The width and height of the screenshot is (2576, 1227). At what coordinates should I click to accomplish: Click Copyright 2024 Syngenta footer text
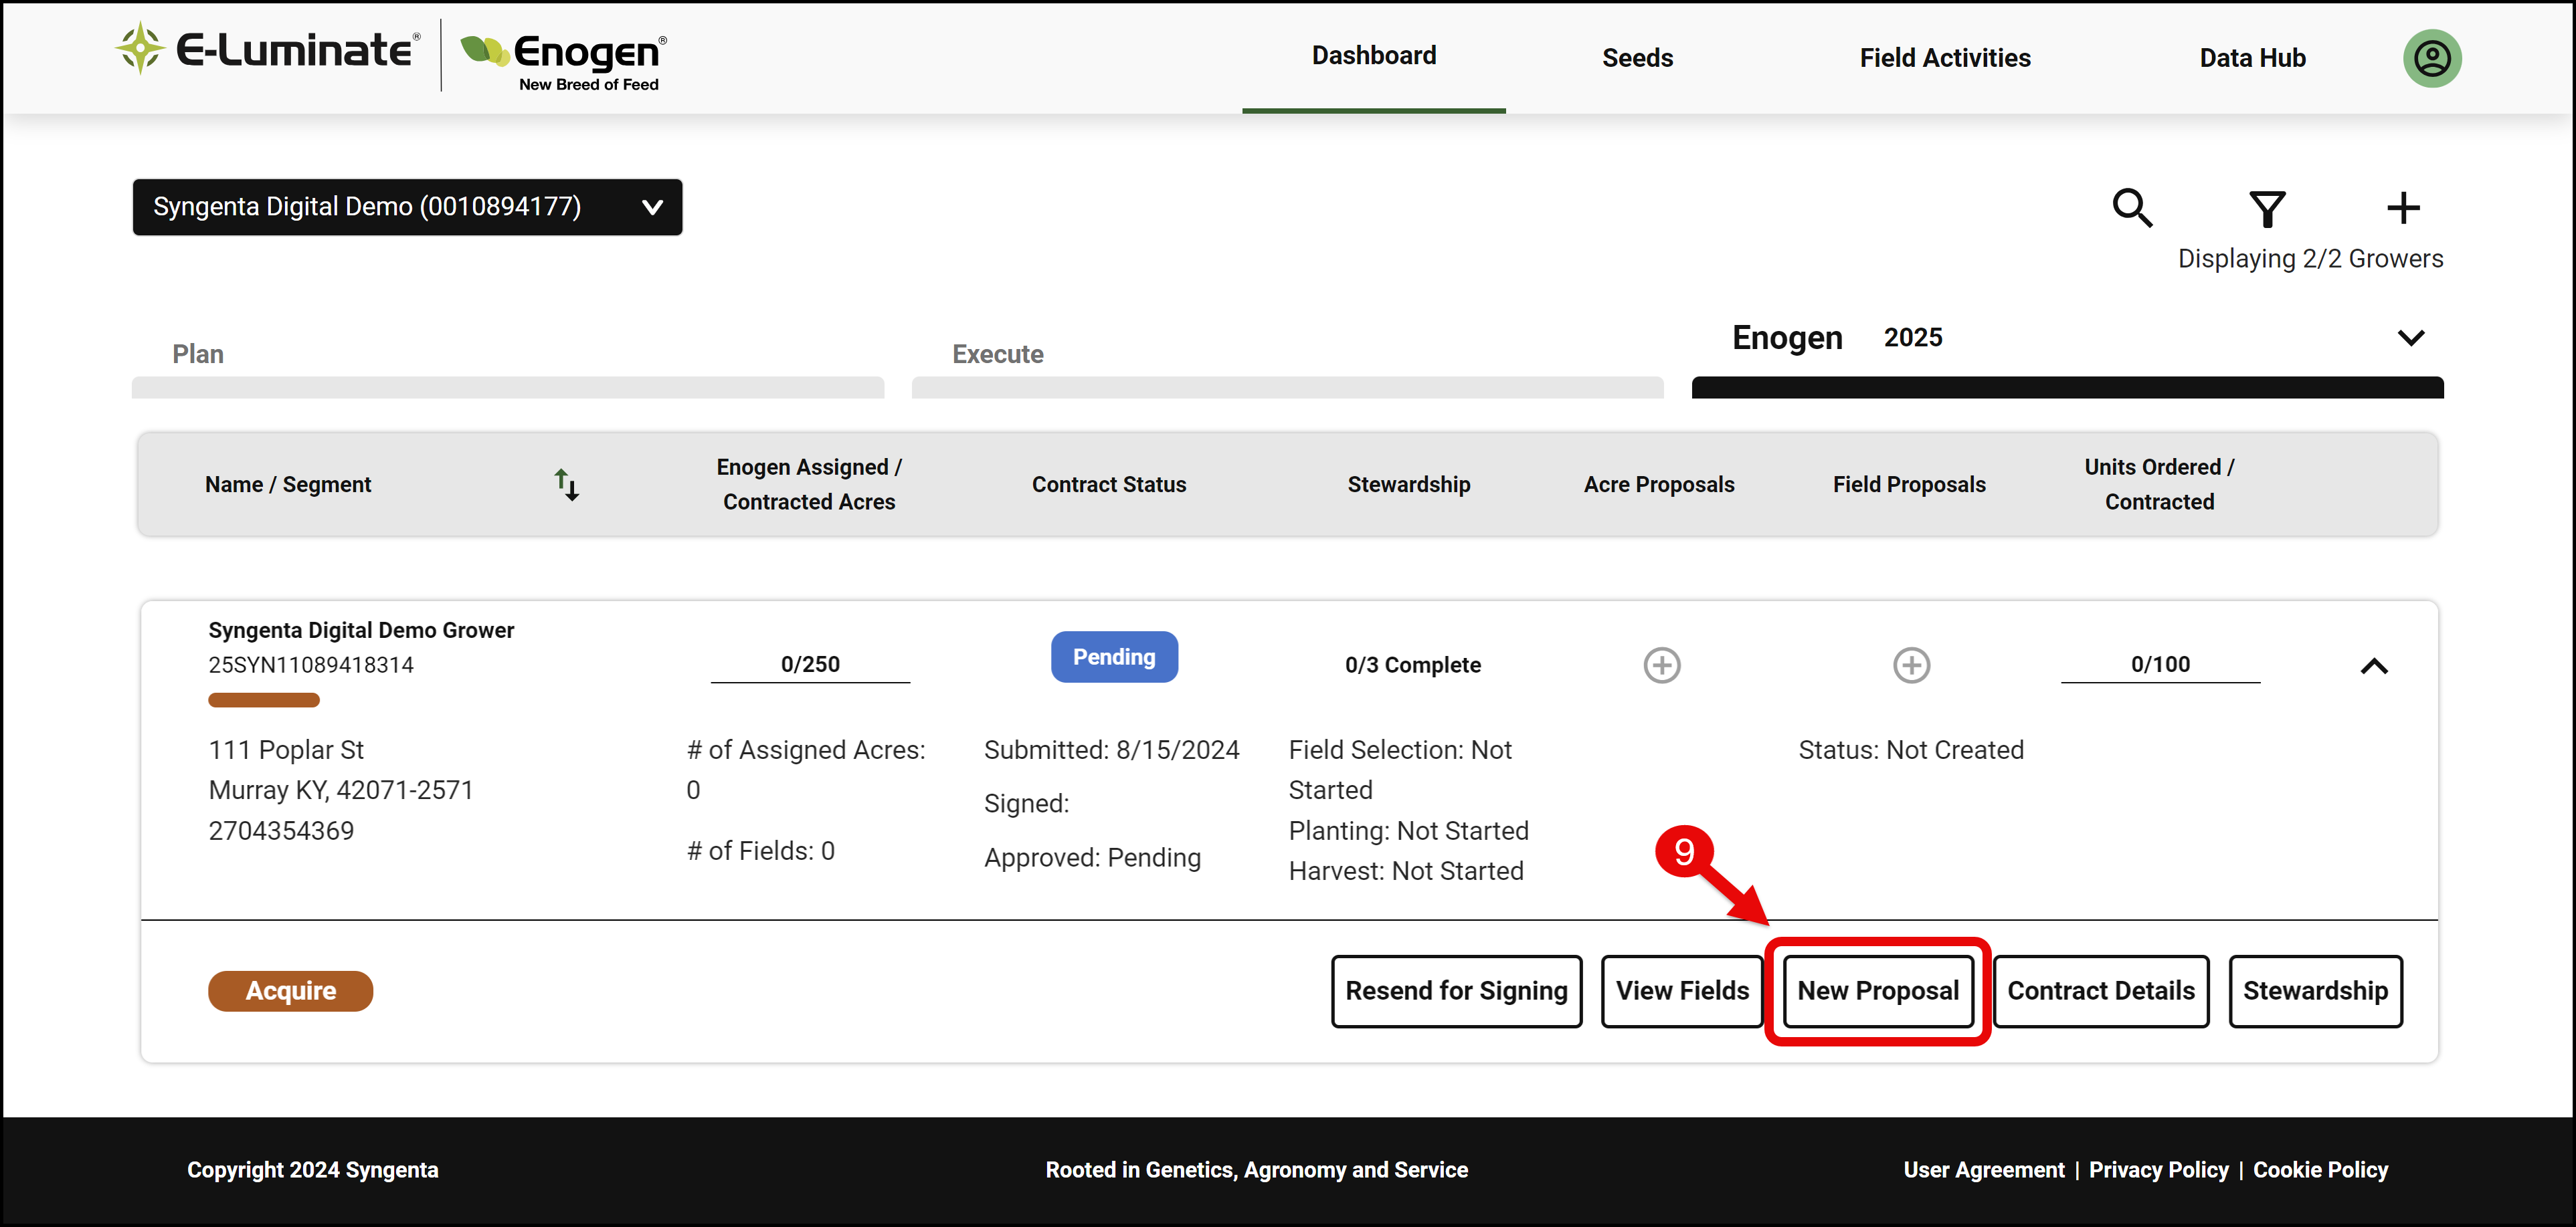pyautogui.click(x=312, y=1170)
